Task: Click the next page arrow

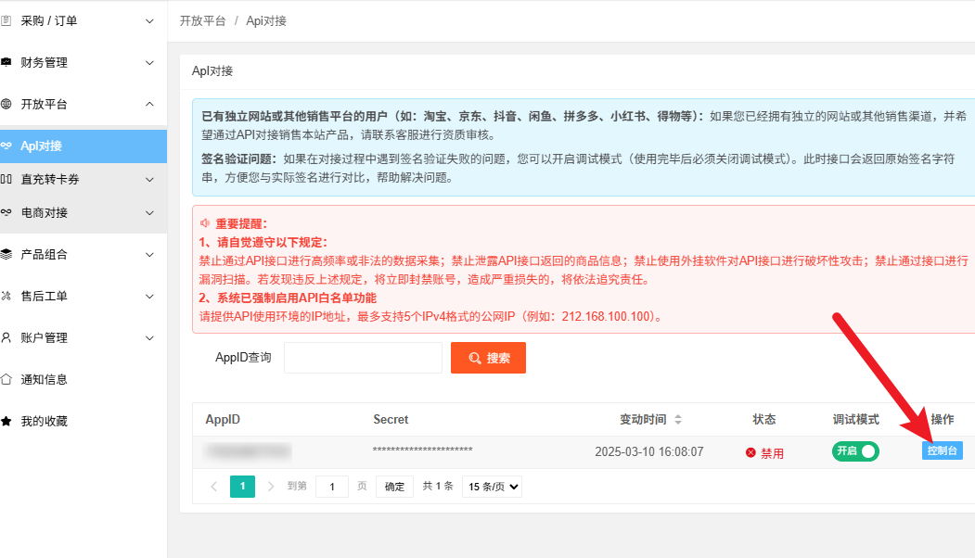Action: tap(271, 486)
